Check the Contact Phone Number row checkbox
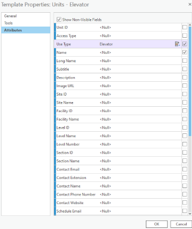Viewport: 192px width, 229px height. [185, 194]
